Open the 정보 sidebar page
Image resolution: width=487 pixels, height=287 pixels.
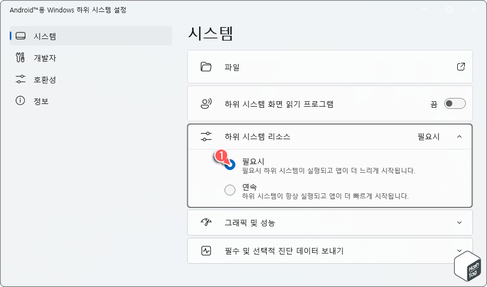[x=91, y=101]
